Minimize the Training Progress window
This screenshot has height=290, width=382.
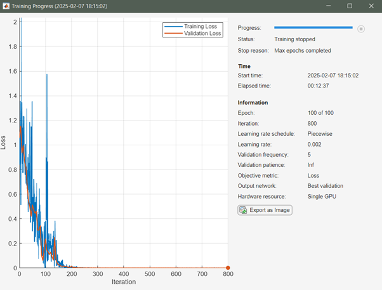point(328,6)
